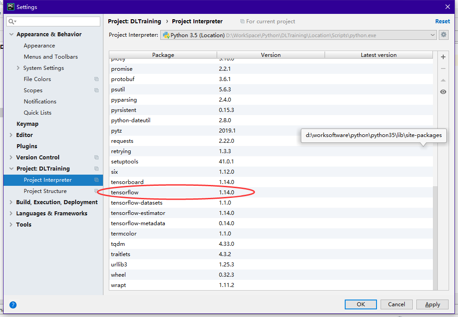Select the pyparsing package row
The width and height of the screenshot is (458, 317).
coord(271,100)
